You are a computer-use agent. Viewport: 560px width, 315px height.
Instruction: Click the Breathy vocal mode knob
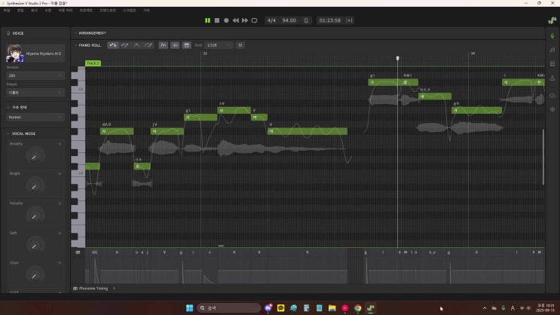click(x=34, y=156)
